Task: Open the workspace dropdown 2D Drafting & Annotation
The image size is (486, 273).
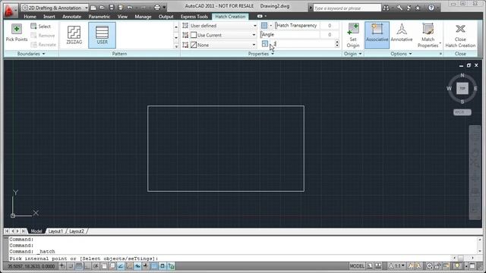Action: [x=55, y=8]
